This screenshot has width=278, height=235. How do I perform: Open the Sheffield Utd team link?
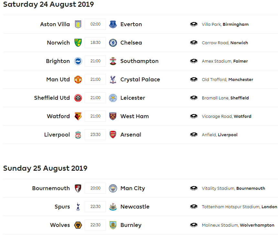(52, 98)
